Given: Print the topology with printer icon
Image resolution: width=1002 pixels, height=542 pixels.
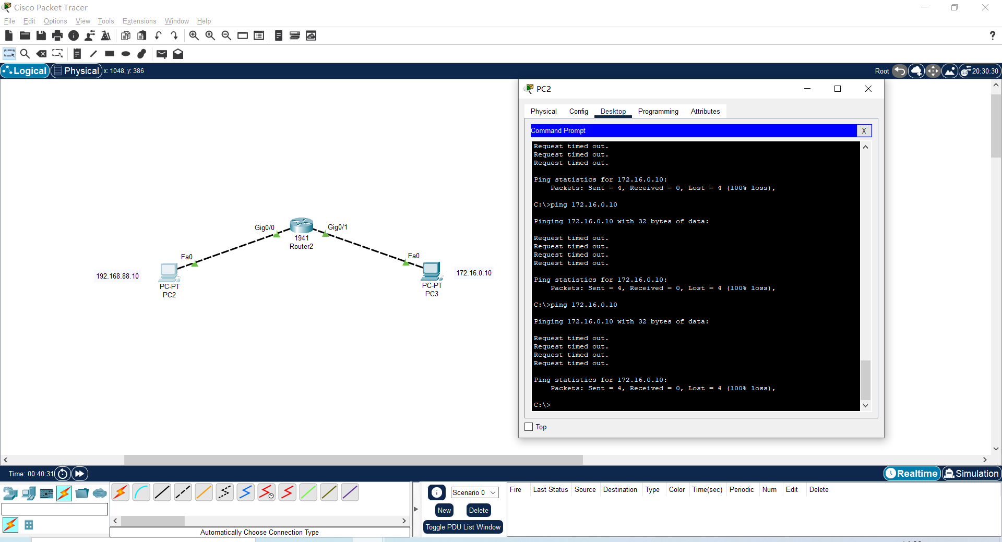Looking at the screenshot, I should point(57,35).
